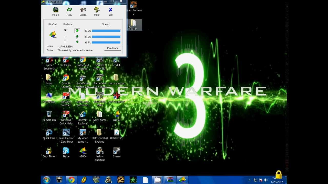Check the middle server's Preferred checkbox

[65, 36]
